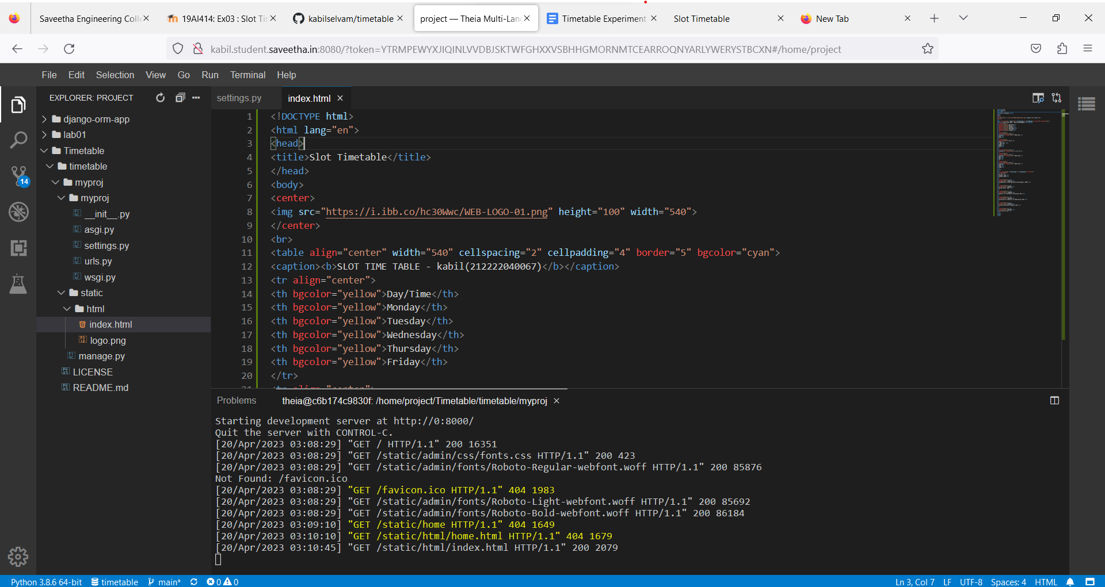Screen dimensions: 1105x587
Task: Bookmark this page with star icon
Action: click(928, 49)
